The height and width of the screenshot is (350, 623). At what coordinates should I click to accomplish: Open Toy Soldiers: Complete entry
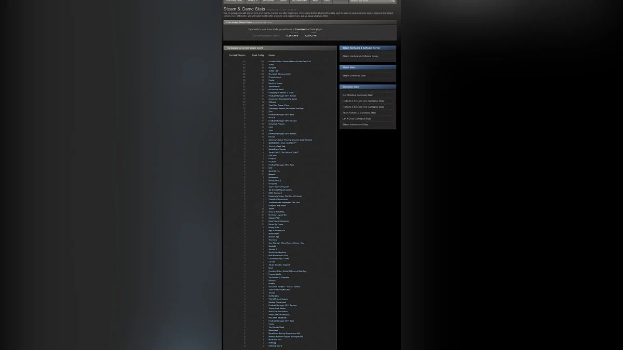(x=279, y=277)
